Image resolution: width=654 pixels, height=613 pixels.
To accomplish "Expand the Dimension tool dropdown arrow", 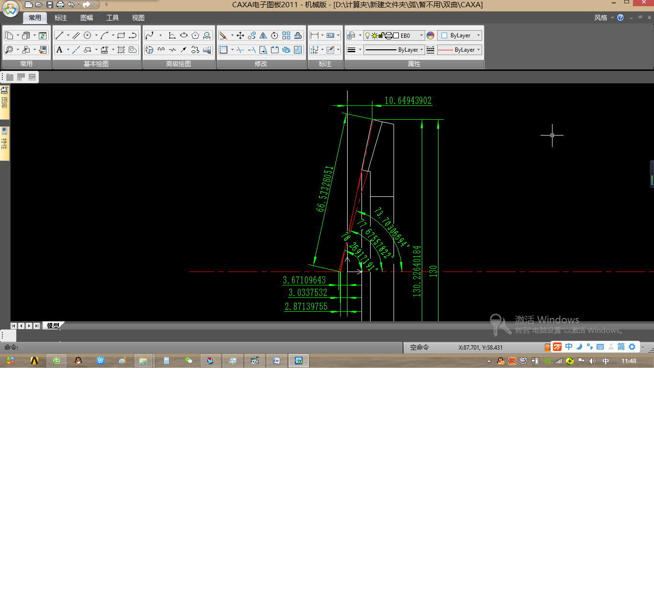I will (x=322, y=35).
